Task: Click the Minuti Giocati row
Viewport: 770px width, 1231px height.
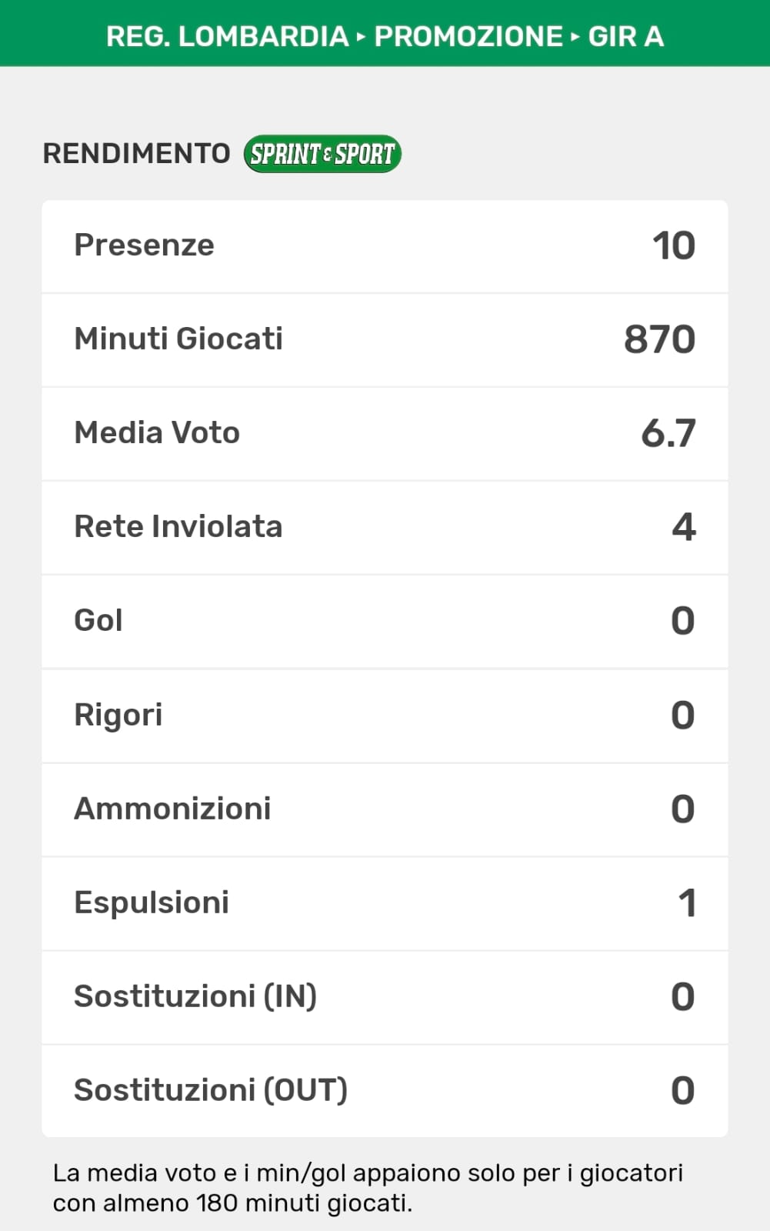Action: tap(385, 339)
